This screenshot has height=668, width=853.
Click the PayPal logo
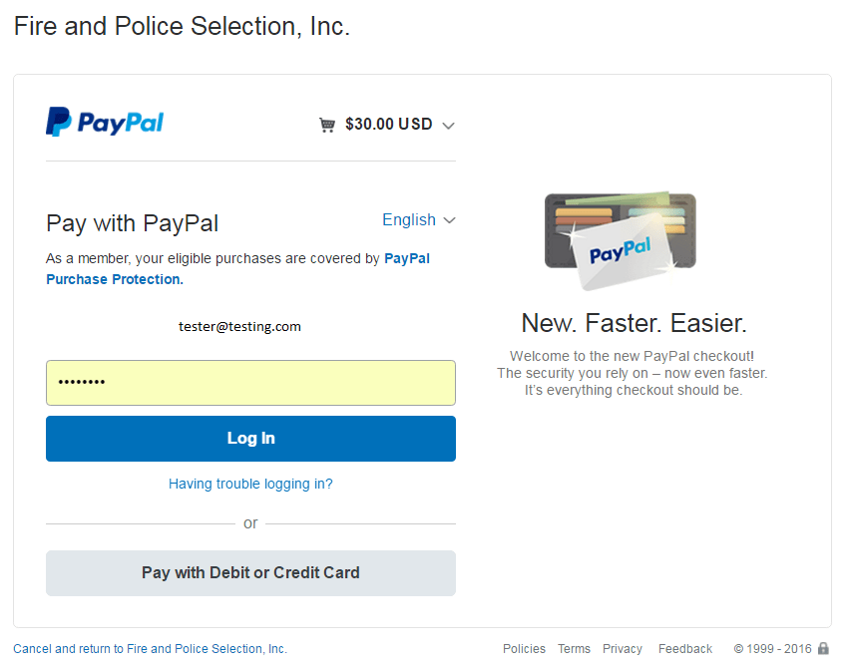105,123
